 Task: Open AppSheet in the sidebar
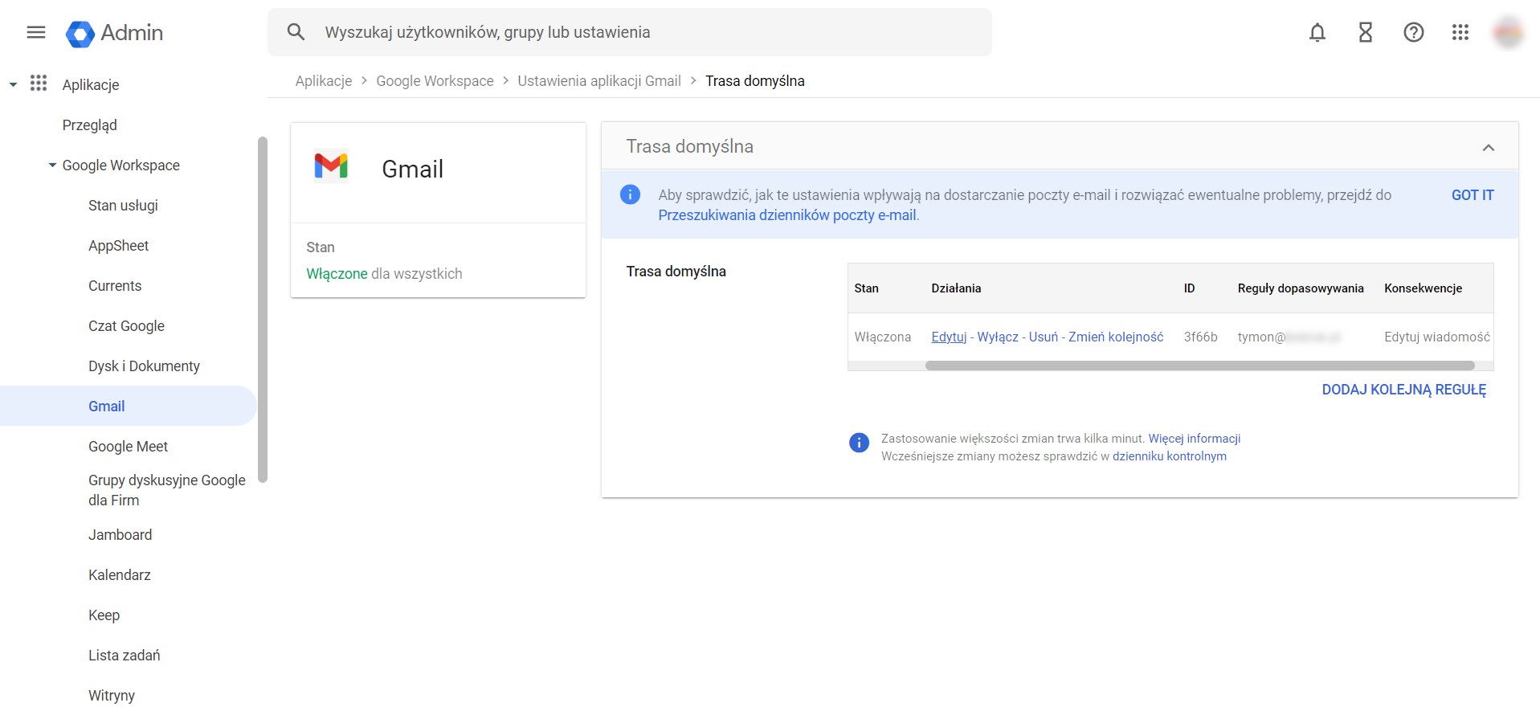tap(119, 246)
